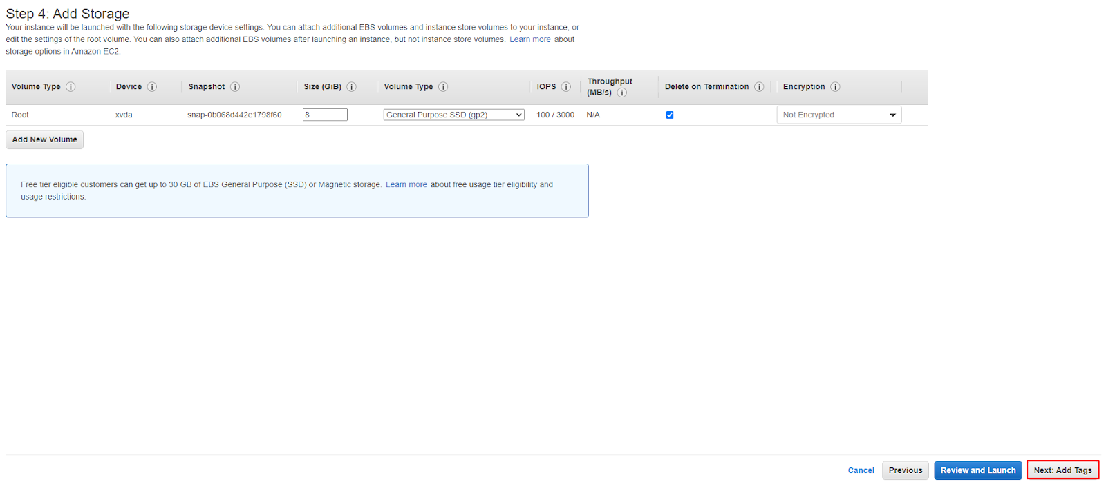Viewport: 1106px width, 484px height.
Task: Click the Size (GiB) input field
Action: pyautogui.click(x=325, y=115)
